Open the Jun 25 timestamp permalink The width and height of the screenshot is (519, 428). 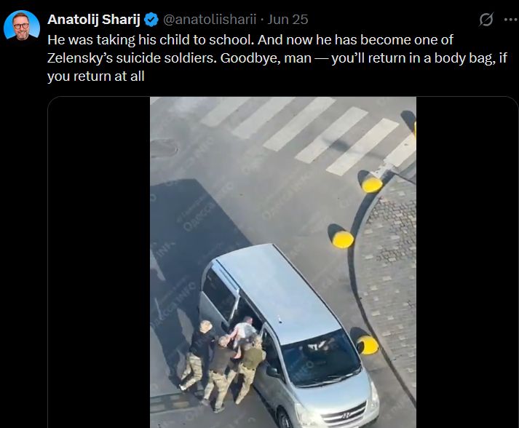(288, 20)
